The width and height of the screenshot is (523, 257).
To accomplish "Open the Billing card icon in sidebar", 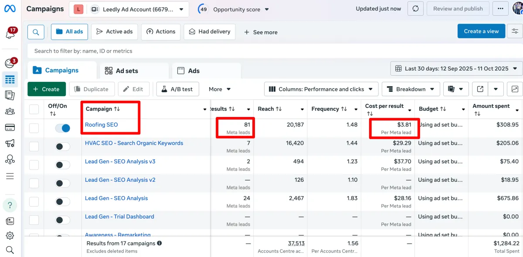I will pos(10,127).
